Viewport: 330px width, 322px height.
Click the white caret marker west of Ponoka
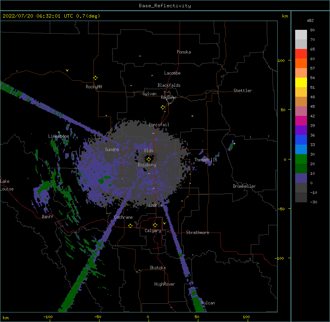click(x=140, y=56)
